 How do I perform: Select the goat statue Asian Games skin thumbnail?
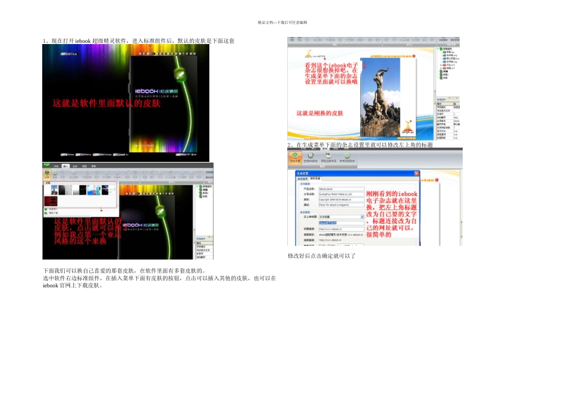(x=54, y=190)
